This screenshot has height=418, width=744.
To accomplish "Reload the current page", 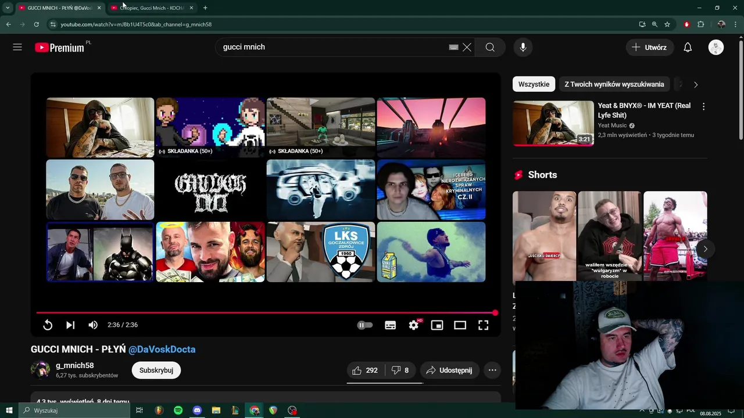I will point(36,24).
